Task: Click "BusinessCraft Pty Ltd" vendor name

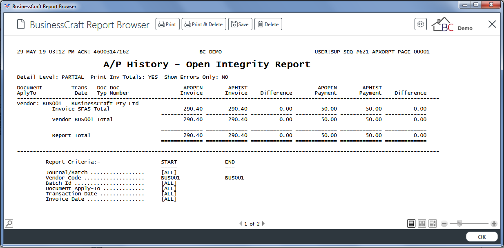Action: (x=105, y=104)
